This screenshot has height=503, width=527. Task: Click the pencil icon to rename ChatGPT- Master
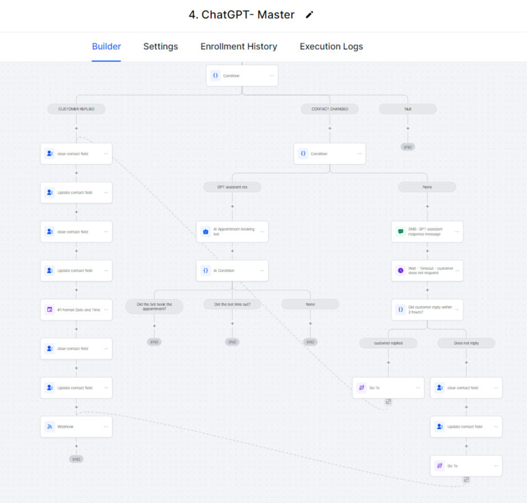(x=309, y=15)
